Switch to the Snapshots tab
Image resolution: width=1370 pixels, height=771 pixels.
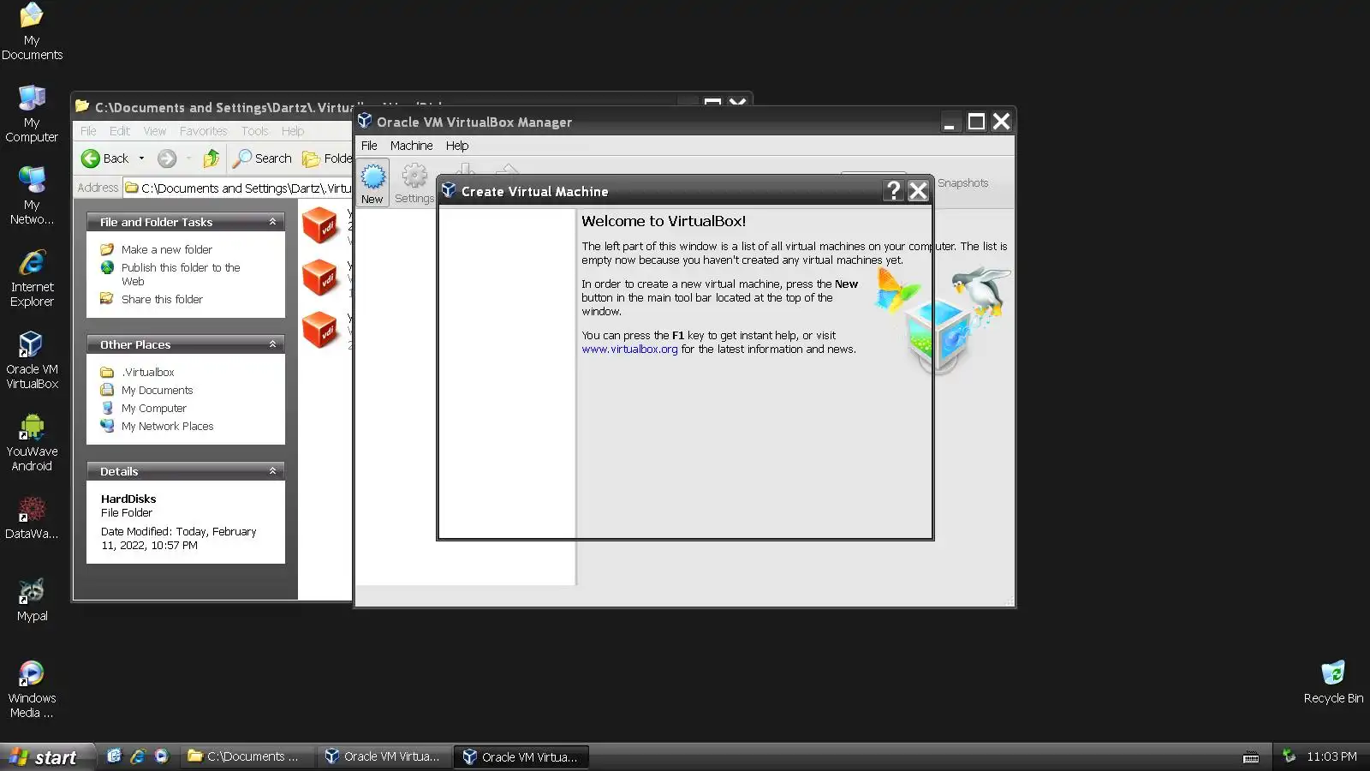point(962,183)
